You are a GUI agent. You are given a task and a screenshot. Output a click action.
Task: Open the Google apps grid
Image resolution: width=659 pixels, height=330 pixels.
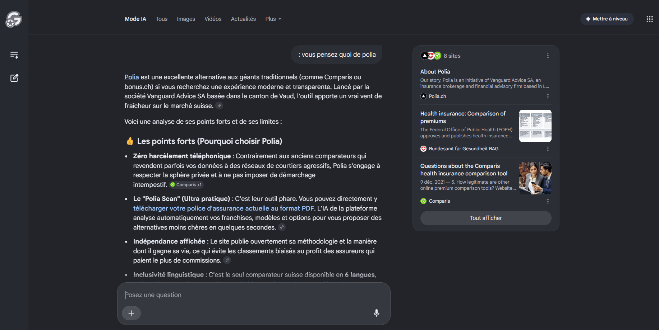click(x=649, y=19)
